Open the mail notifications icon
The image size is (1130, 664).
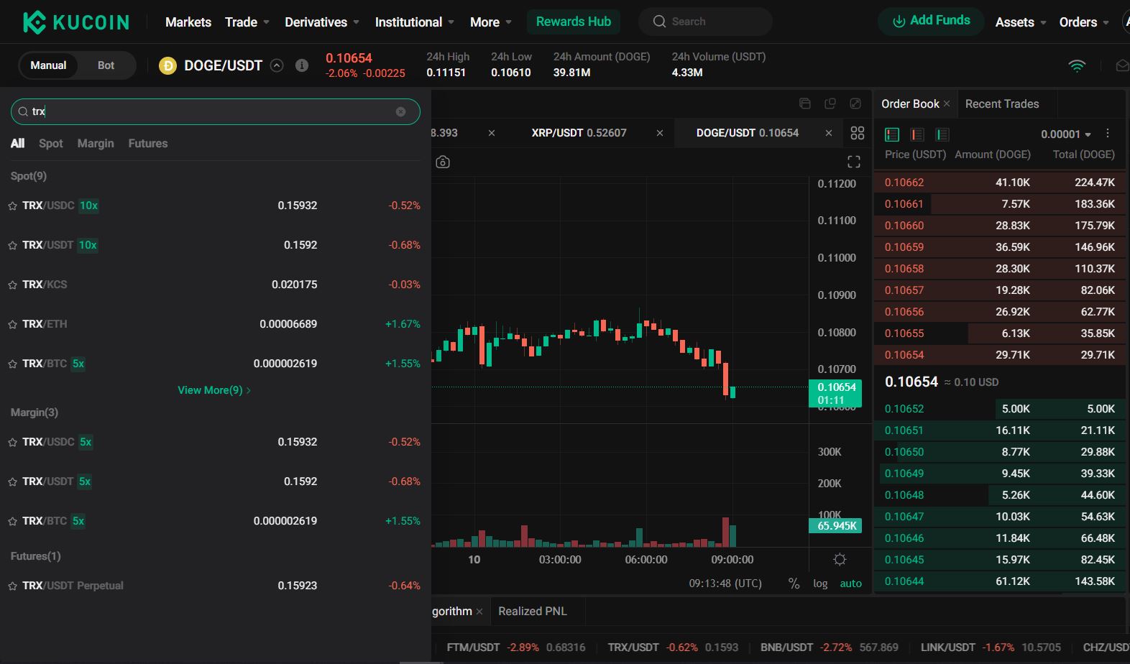1122,65
